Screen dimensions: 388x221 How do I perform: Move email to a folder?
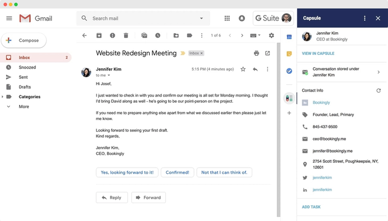[x=176, y=36]
